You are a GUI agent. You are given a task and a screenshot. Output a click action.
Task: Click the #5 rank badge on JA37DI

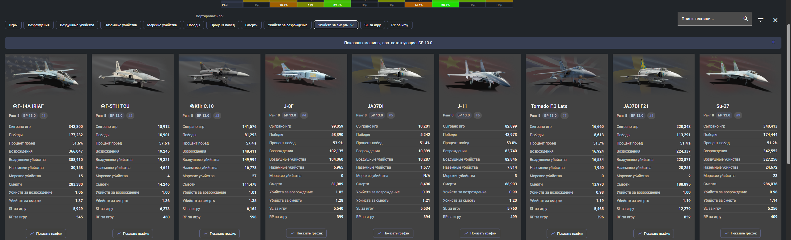(x=391, y=115)
